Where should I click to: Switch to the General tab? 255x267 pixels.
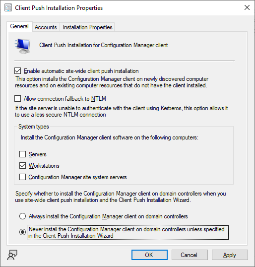click(x=19, y=26)
